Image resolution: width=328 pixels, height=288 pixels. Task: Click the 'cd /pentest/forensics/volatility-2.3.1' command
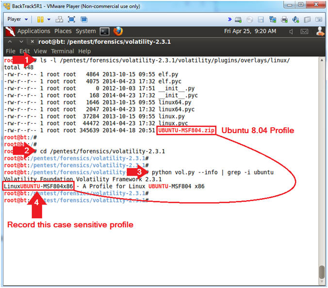coord(102,152)
